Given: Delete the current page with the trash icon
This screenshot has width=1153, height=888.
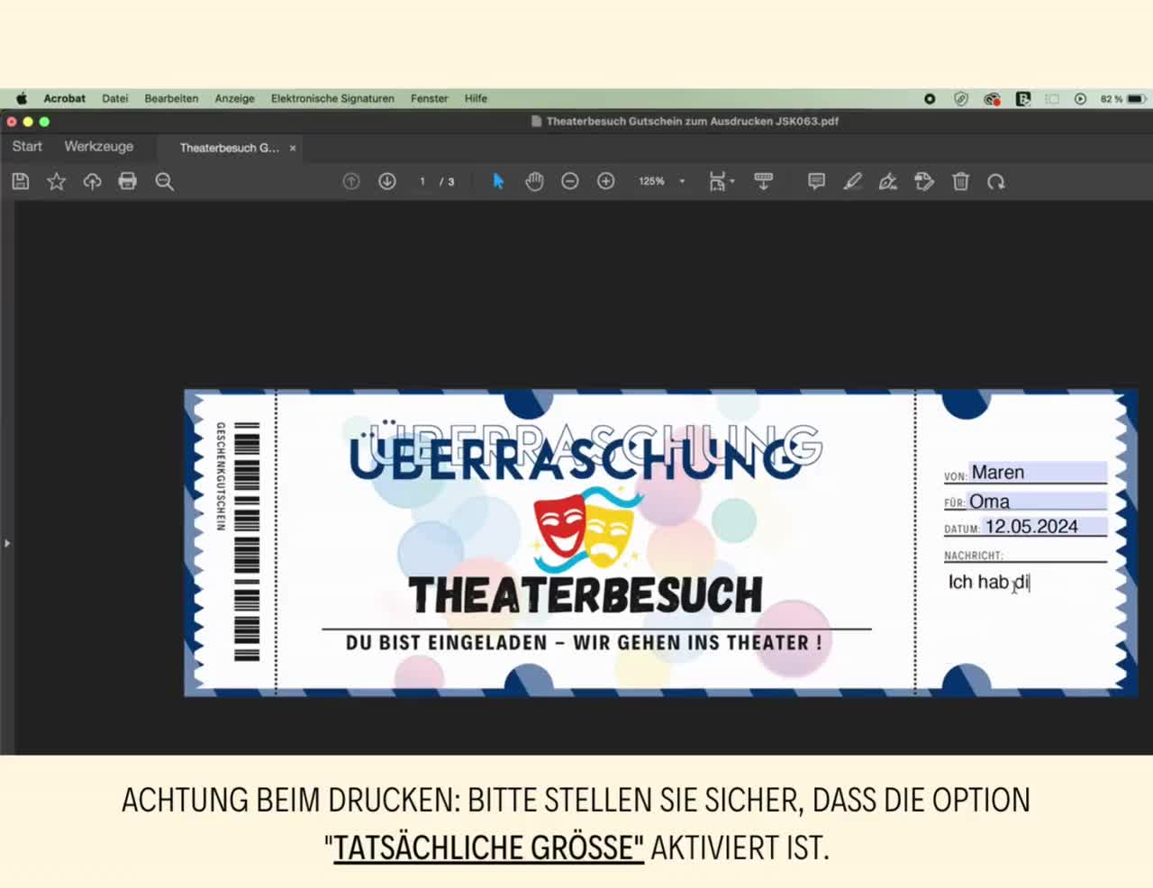Looking at the screenshot, I should click(960, 181).
